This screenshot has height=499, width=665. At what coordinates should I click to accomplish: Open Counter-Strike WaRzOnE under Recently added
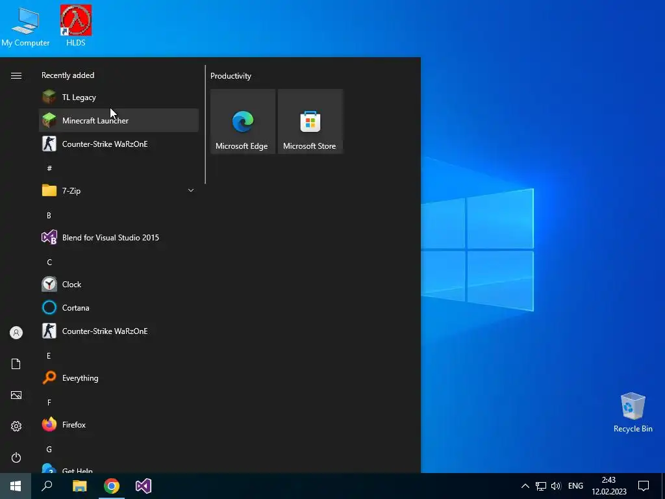click(119, 144)
